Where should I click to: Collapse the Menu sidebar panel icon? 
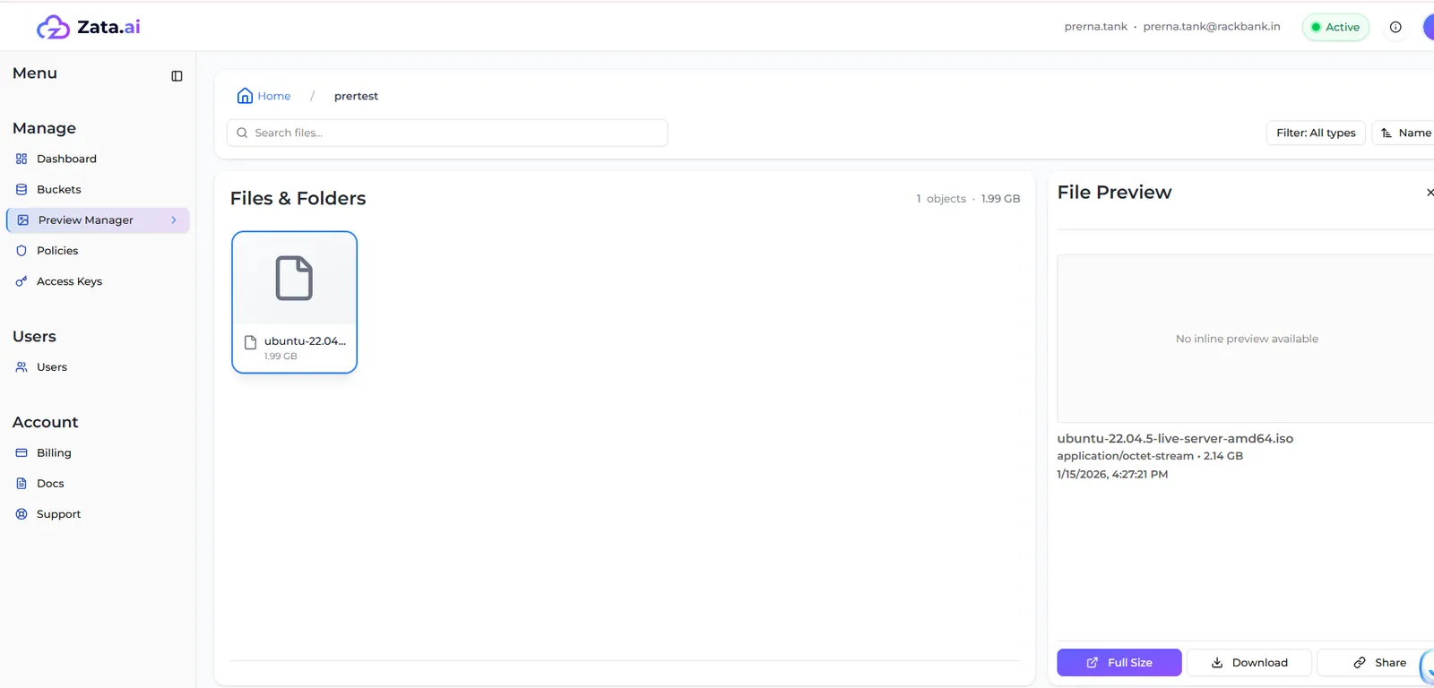pos(177,76)
